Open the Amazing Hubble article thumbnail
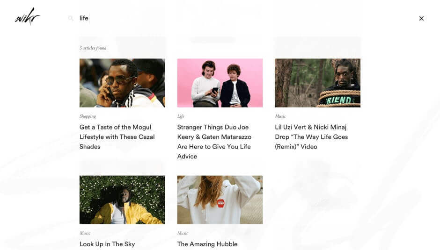 (x=220, y=200)
